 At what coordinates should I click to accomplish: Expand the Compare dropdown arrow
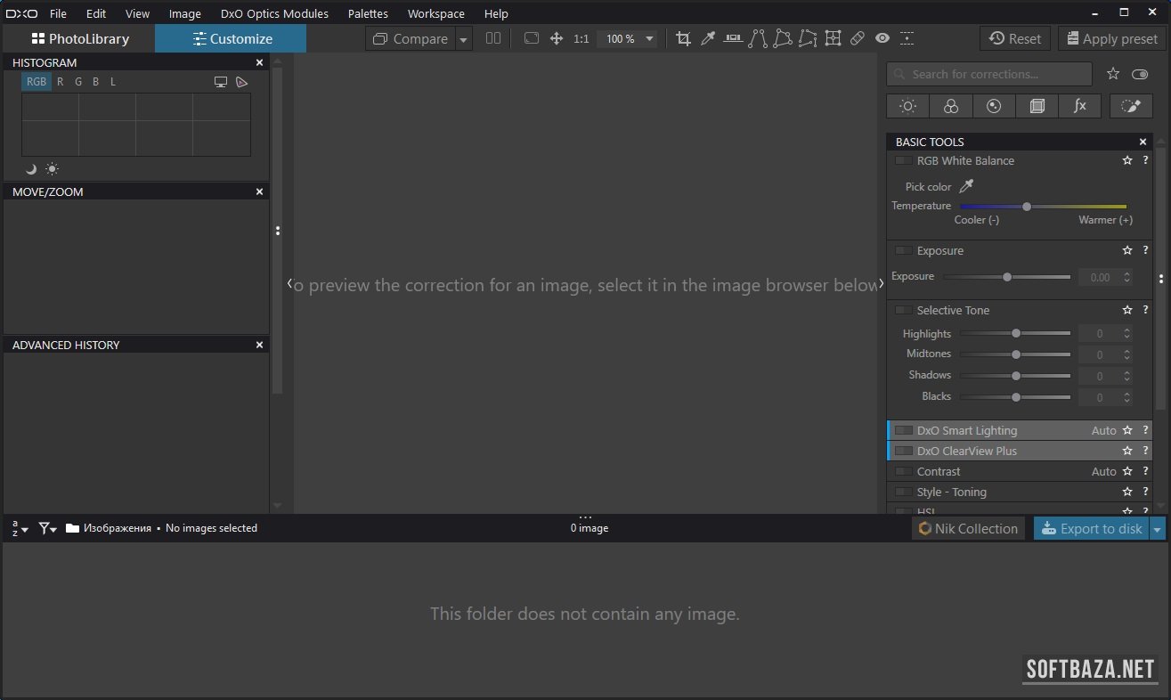(x=463, y=39)
